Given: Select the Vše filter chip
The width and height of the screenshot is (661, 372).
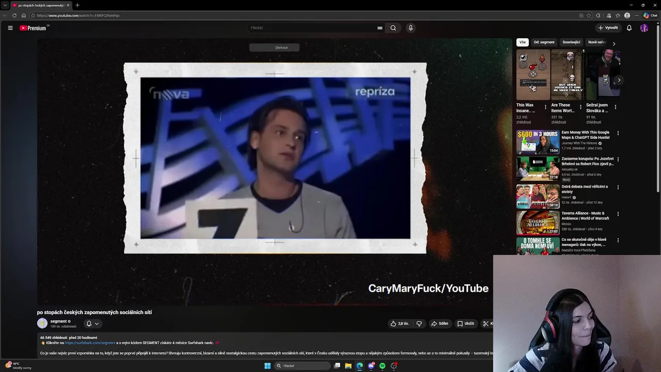Looking at the screenshot, I should click(523, 42).
